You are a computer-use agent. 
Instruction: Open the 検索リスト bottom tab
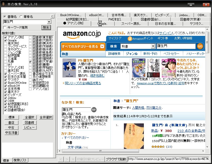[x=20, y=160]
